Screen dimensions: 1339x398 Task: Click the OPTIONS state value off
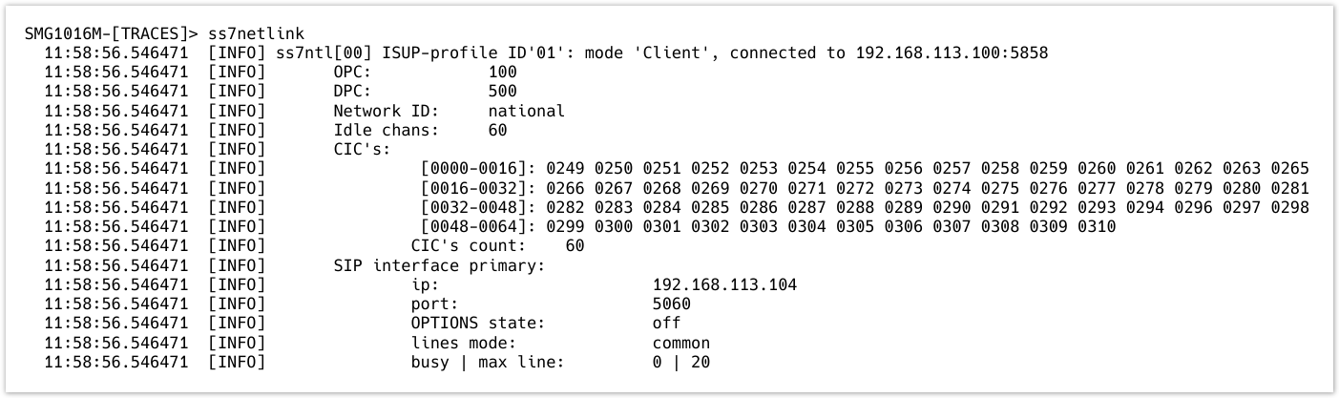point(666,324)
